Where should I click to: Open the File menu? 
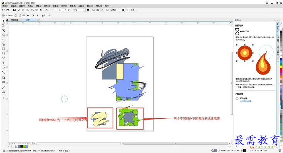coord(5,6)
